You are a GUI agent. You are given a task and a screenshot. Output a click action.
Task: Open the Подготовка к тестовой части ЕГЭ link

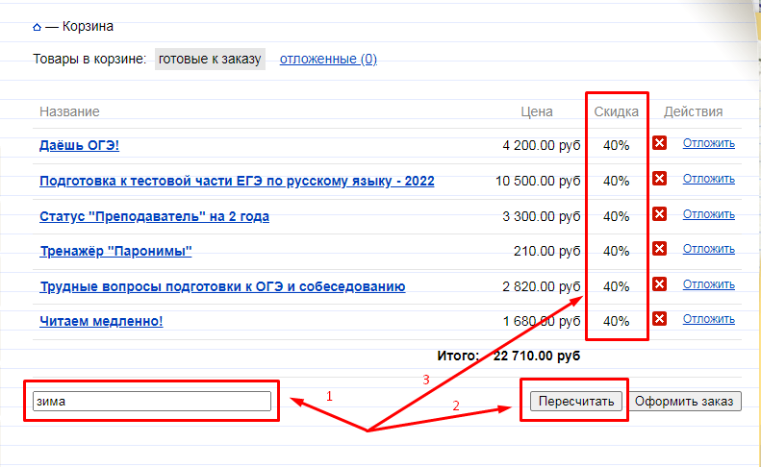coord(237,182)
